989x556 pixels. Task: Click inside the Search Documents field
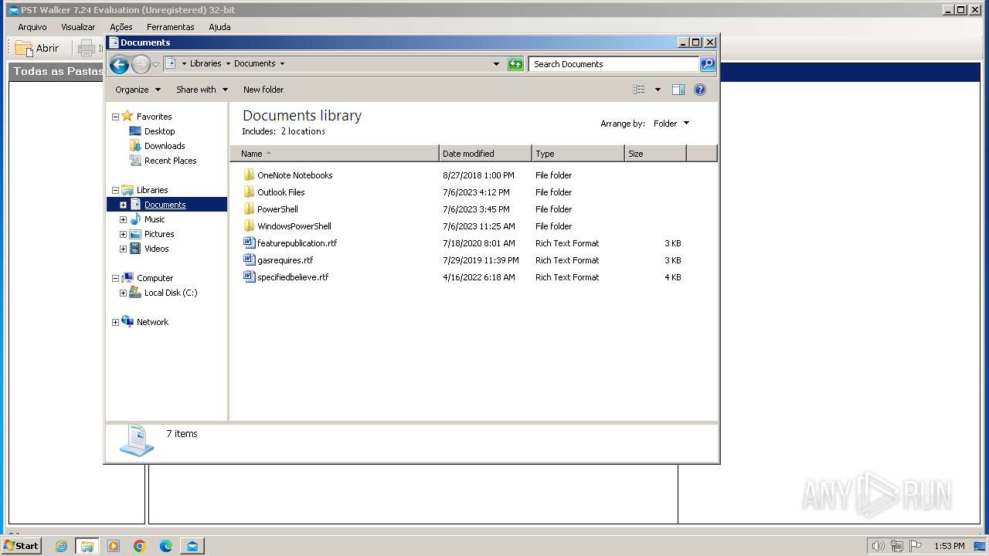[614, 64]
